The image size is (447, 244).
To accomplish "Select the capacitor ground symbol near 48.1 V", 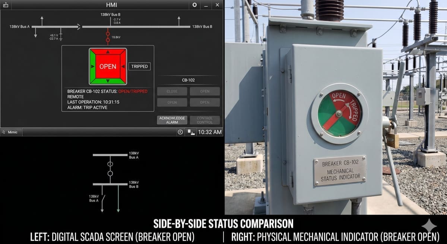I will click(x=61, y=37).
